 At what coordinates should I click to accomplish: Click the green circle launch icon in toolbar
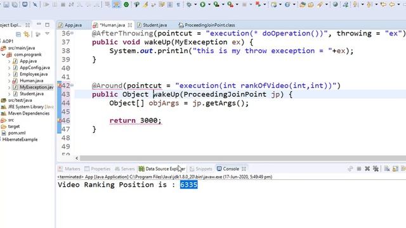point(126,4)
